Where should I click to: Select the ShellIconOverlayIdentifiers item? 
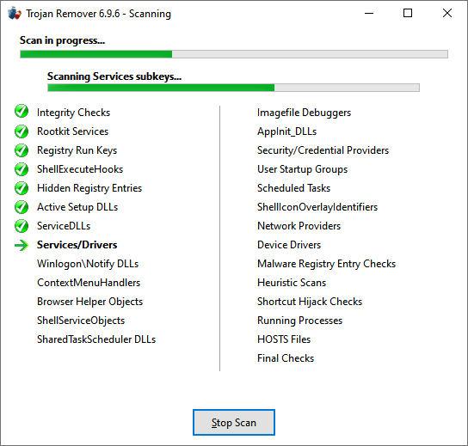[x=317, y=207]
